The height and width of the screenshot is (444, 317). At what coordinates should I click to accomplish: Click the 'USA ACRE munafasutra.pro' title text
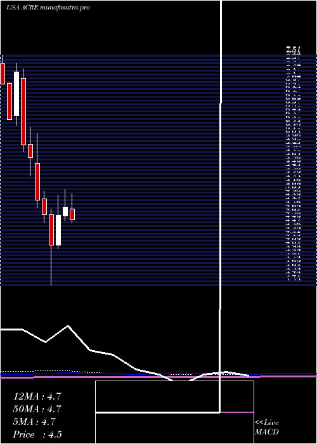(48, 8)
